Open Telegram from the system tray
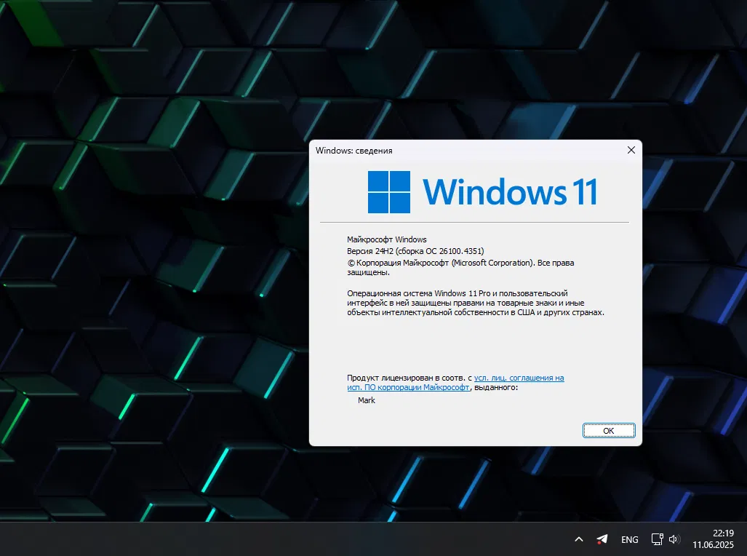Screen dimensions: 747x556 click(602, 539)
